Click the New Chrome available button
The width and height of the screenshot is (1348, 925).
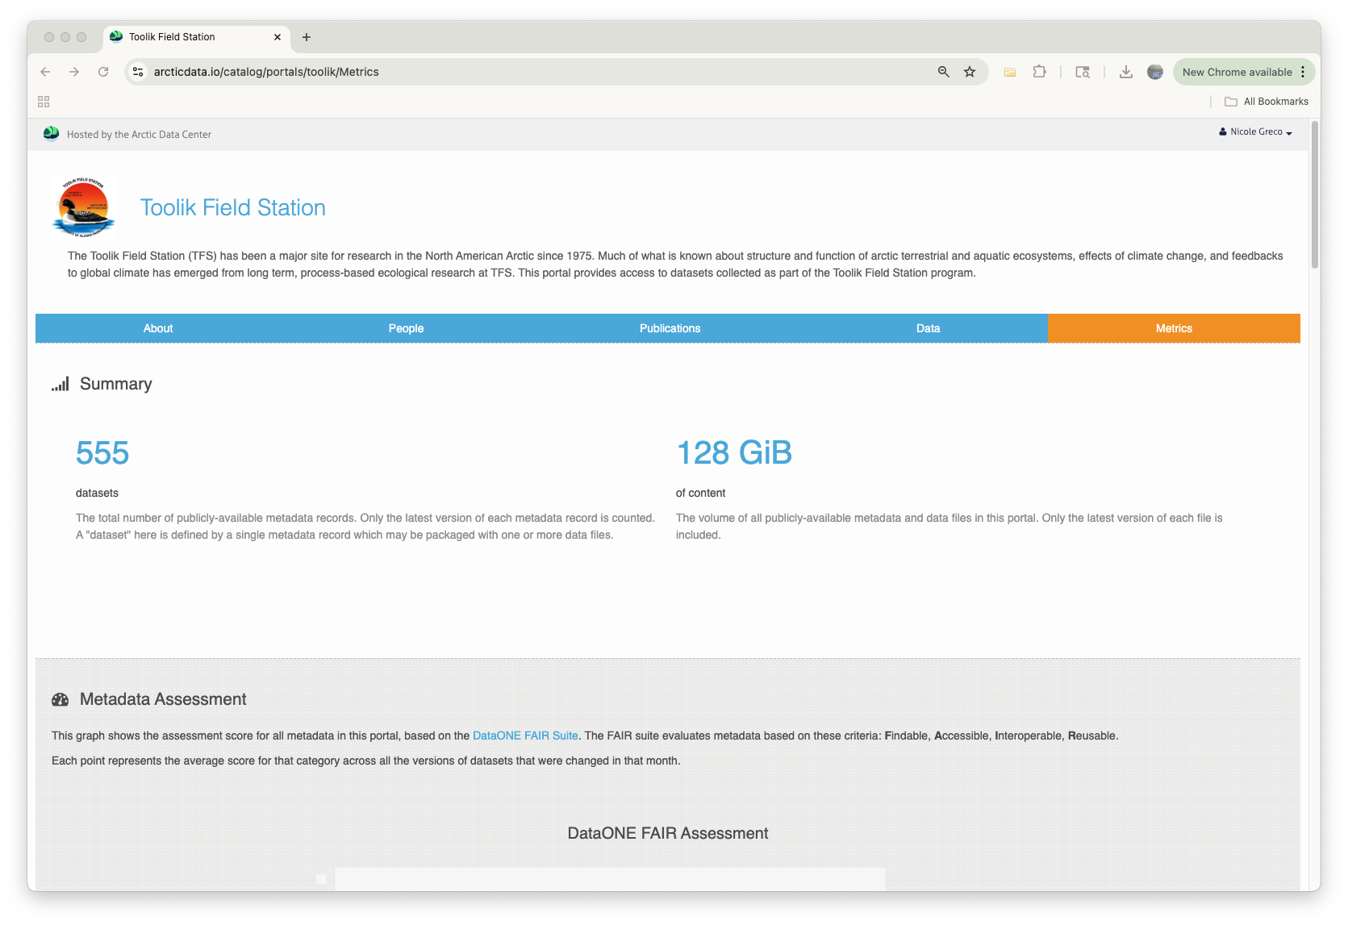1240,72
